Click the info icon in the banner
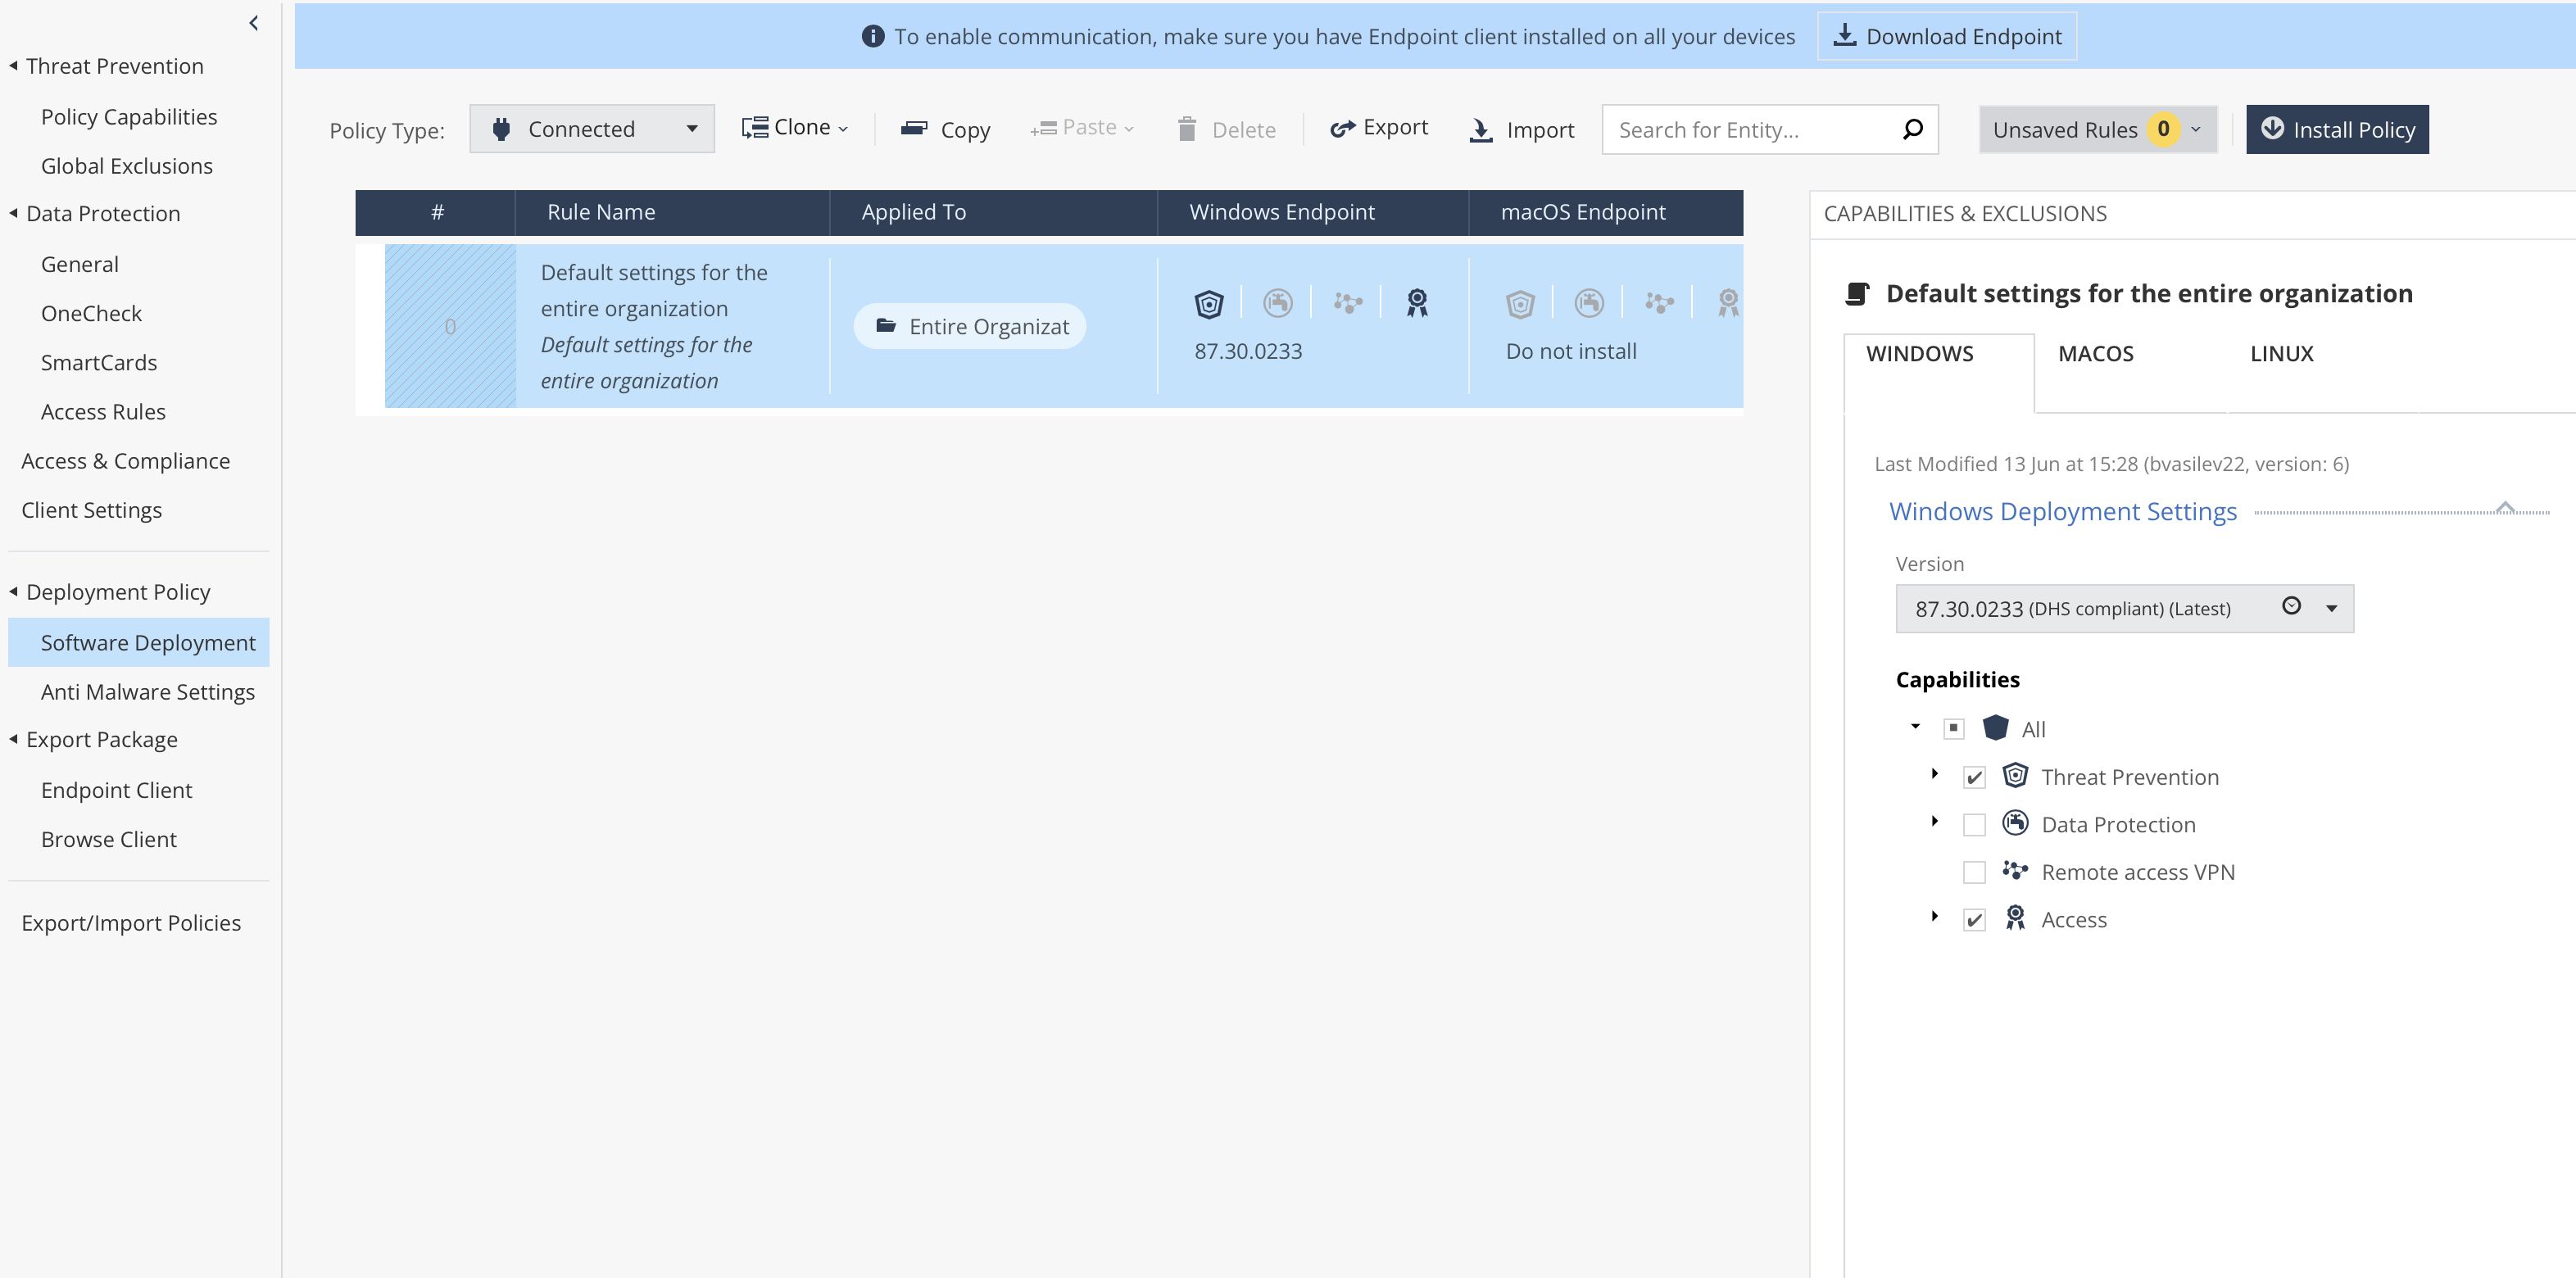This screenshot has height=1278, width=2576. pos(872,37)
